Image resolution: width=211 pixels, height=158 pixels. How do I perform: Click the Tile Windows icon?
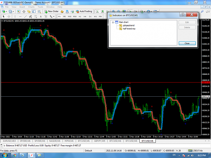pos(124,11)
